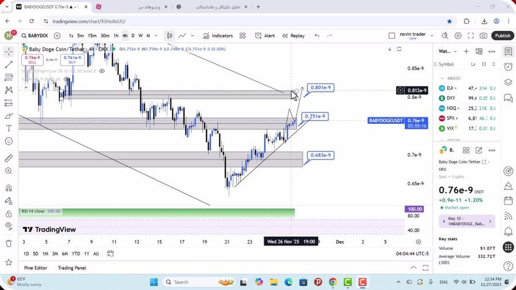Viewport: 516px width, 290px height.
Task: Open the emoji icons tool
Action: 9,141
